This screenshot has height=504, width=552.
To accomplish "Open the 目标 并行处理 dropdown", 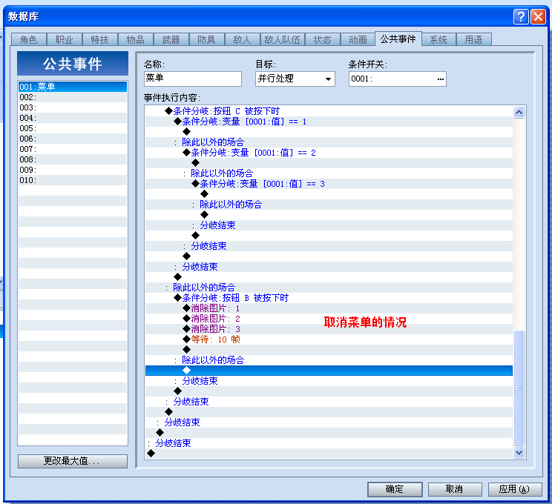I will tap(295, 79).
